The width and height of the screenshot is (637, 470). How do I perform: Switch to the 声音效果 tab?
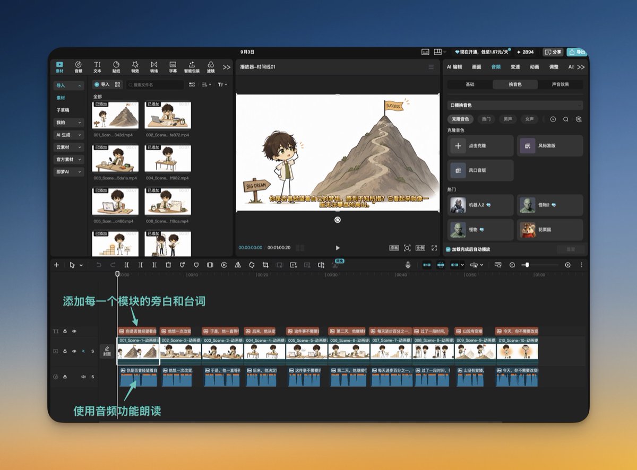click(x=560, y=84)
